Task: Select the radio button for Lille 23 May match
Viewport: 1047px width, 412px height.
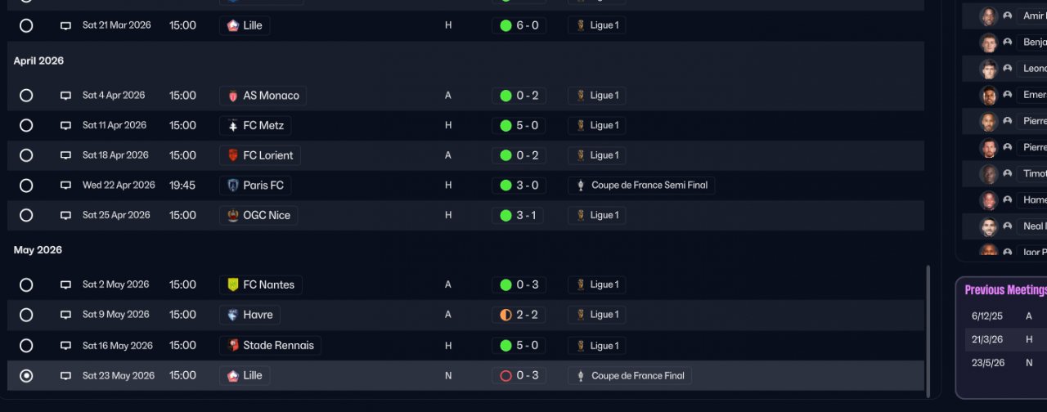Action: [x=26, y=376]
